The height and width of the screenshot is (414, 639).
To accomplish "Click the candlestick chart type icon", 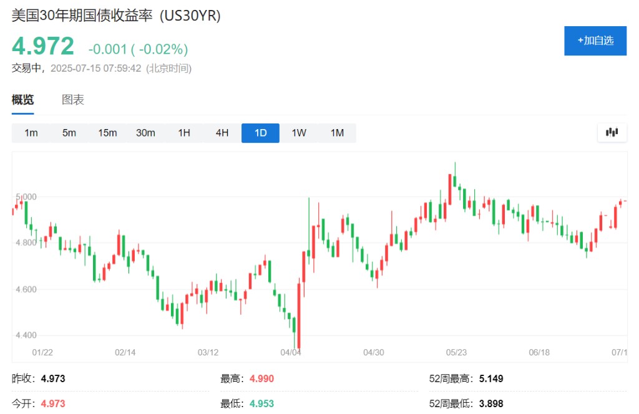I will pyautogui.click(x=612, y=132).
